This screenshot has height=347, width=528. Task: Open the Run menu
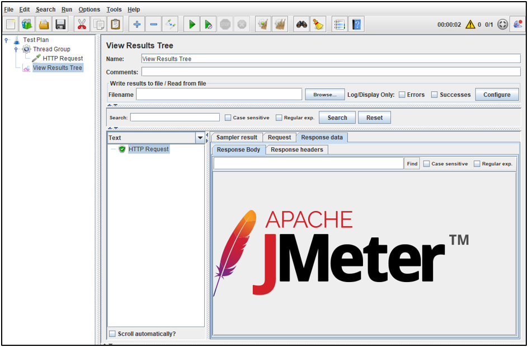click(67, 10)
